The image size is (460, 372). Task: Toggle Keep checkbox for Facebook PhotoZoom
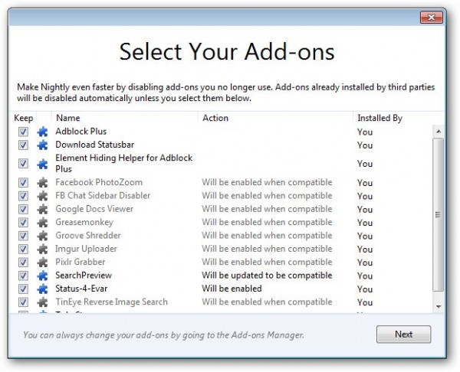(23, 182)
